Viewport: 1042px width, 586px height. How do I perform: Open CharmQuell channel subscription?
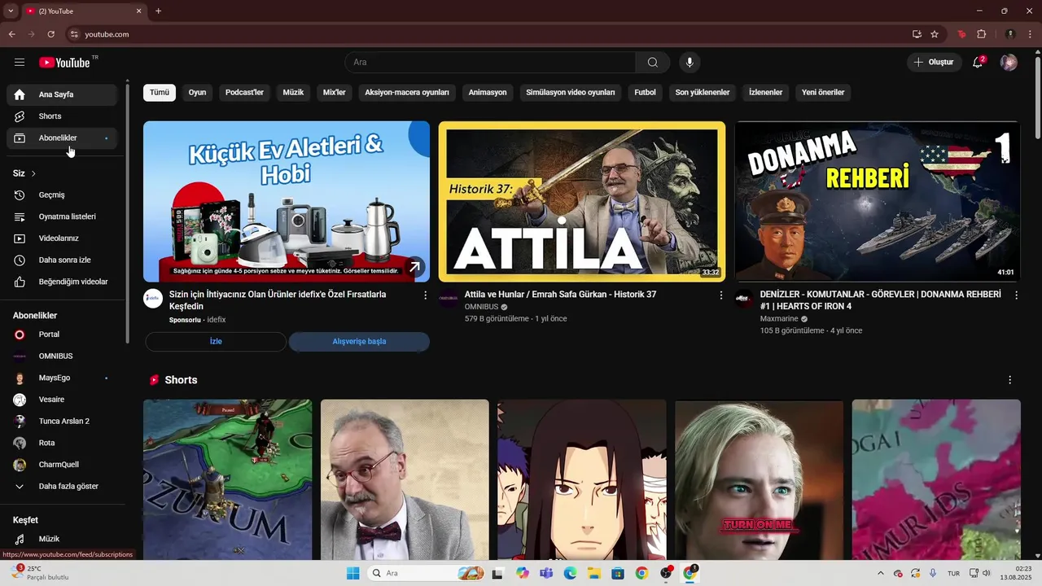click(x=62, y=465)
